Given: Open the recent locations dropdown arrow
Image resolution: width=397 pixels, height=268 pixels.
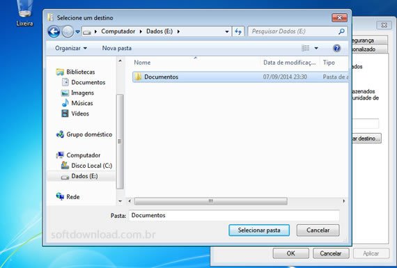Looking at the screenshot, I should (77, 32).
